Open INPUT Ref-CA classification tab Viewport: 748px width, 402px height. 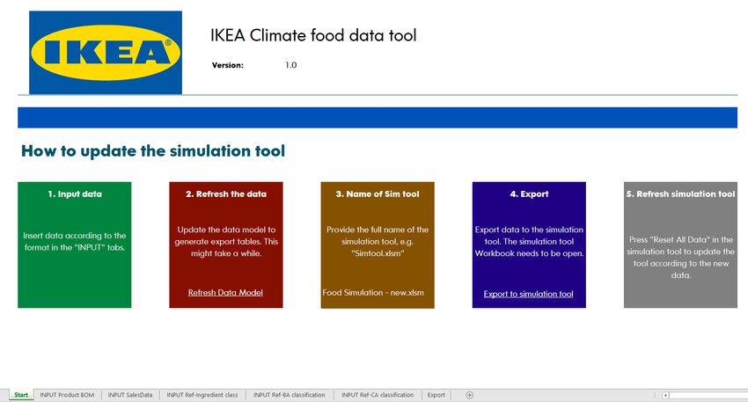click(x=378, y=395)
